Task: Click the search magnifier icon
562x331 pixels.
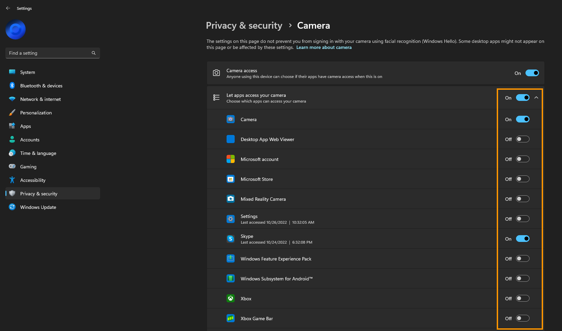Action: [94, 53]
